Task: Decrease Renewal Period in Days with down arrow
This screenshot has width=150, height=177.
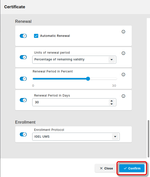Action: 111,104
